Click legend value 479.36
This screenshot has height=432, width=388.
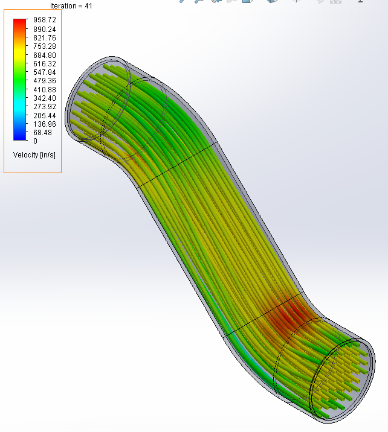(45, 81)
